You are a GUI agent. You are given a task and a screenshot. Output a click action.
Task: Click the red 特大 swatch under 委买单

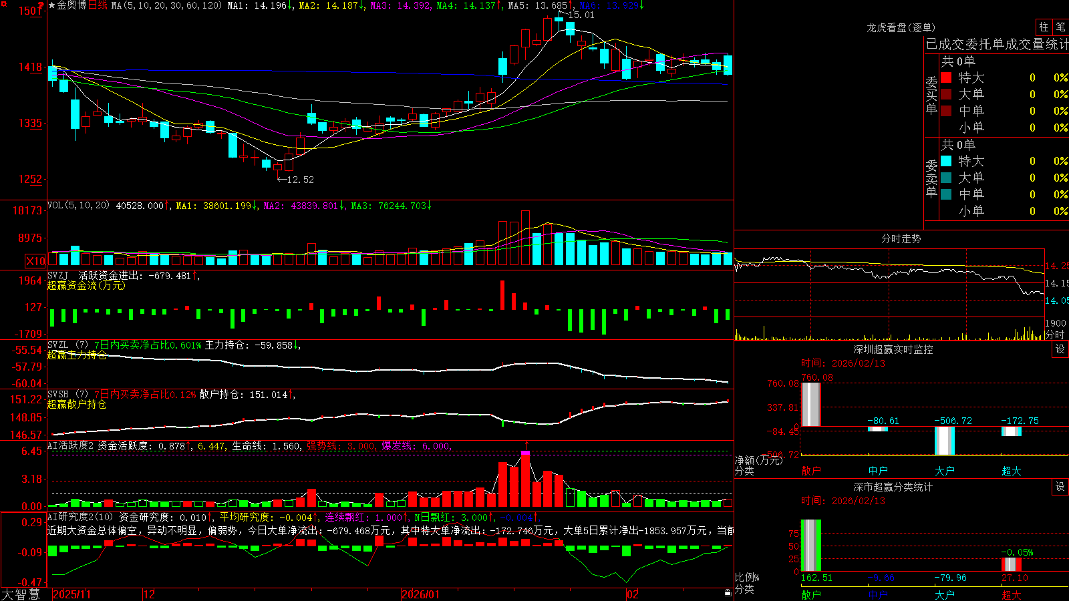pyautogui.click(x=946, y=77)
